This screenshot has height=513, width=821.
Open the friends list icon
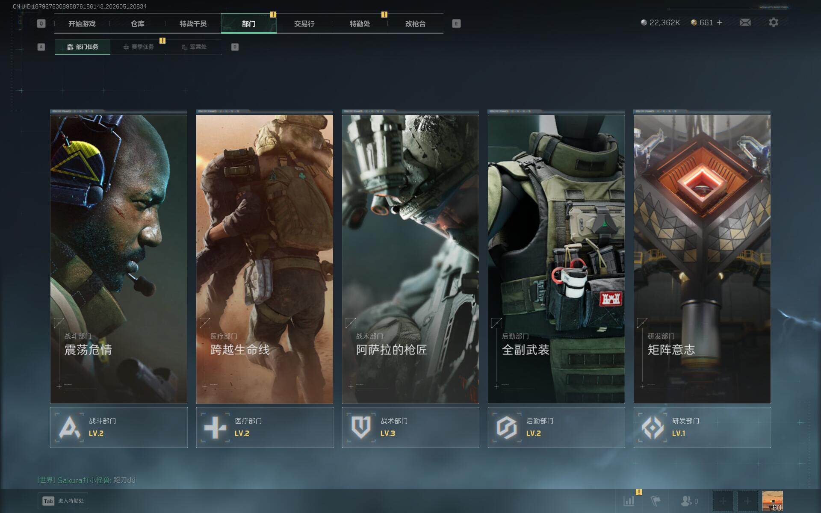tap(686, 501)
